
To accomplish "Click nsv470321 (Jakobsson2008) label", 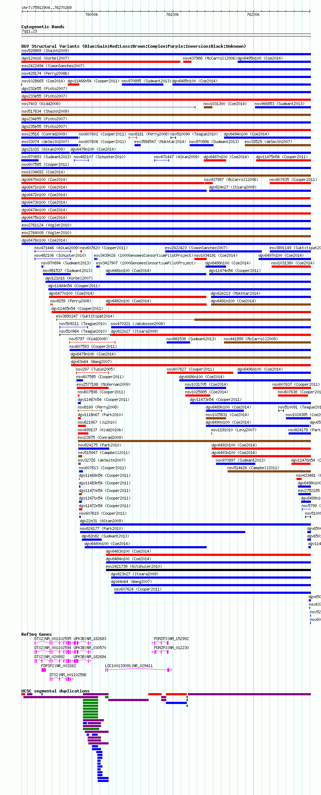I will pyautogui.click(x=138, y=324).
